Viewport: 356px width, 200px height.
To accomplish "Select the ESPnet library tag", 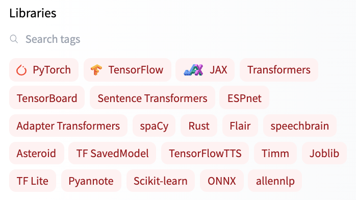I will [x=244, y=98].
